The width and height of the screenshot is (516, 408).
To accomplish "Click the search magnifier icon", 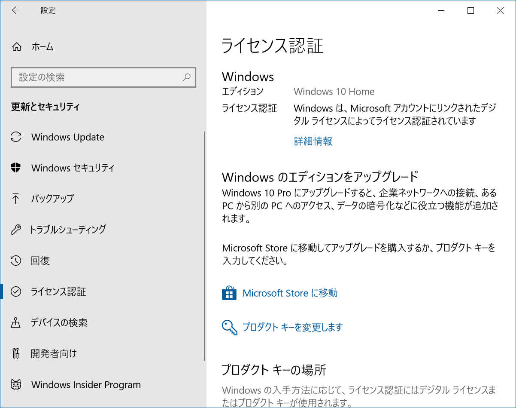I will point(186,77).
